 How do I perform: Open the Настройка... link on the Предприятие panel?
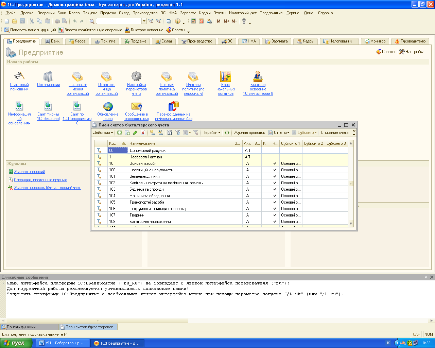[x=413, y=52]
